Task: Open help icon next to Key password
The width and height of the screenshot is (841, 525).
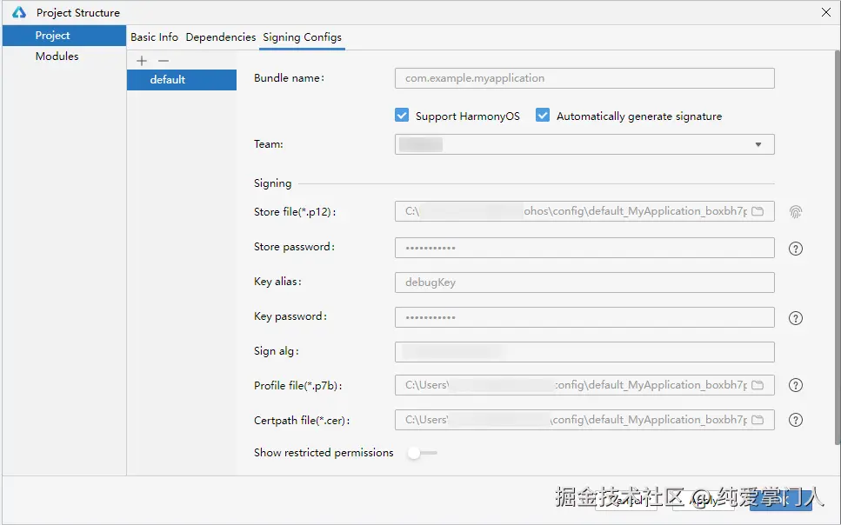Action: [x=796, y=318]
